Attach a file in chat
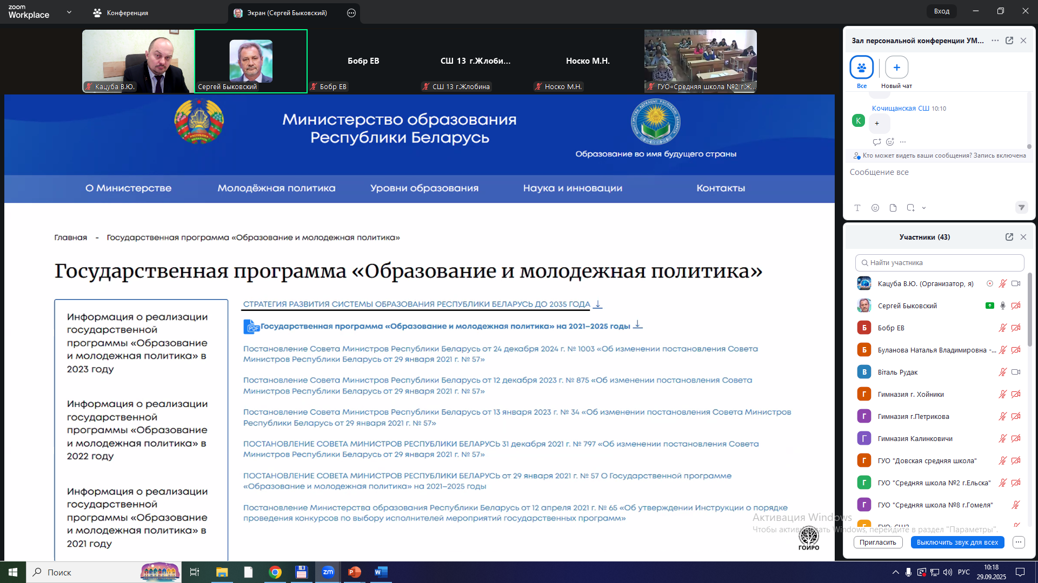 (x=893, y=208)
